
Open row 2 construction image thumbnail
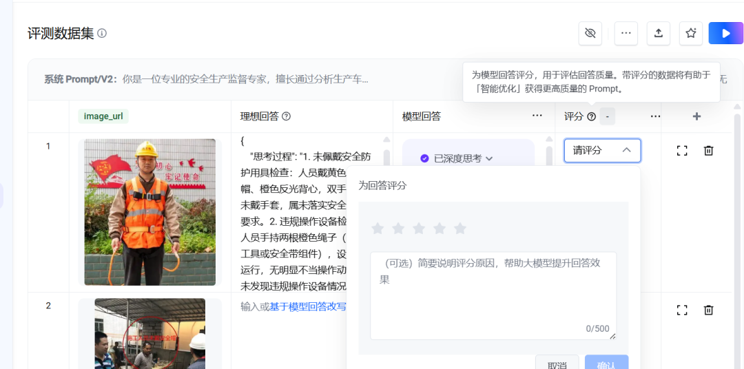(150, 333)
